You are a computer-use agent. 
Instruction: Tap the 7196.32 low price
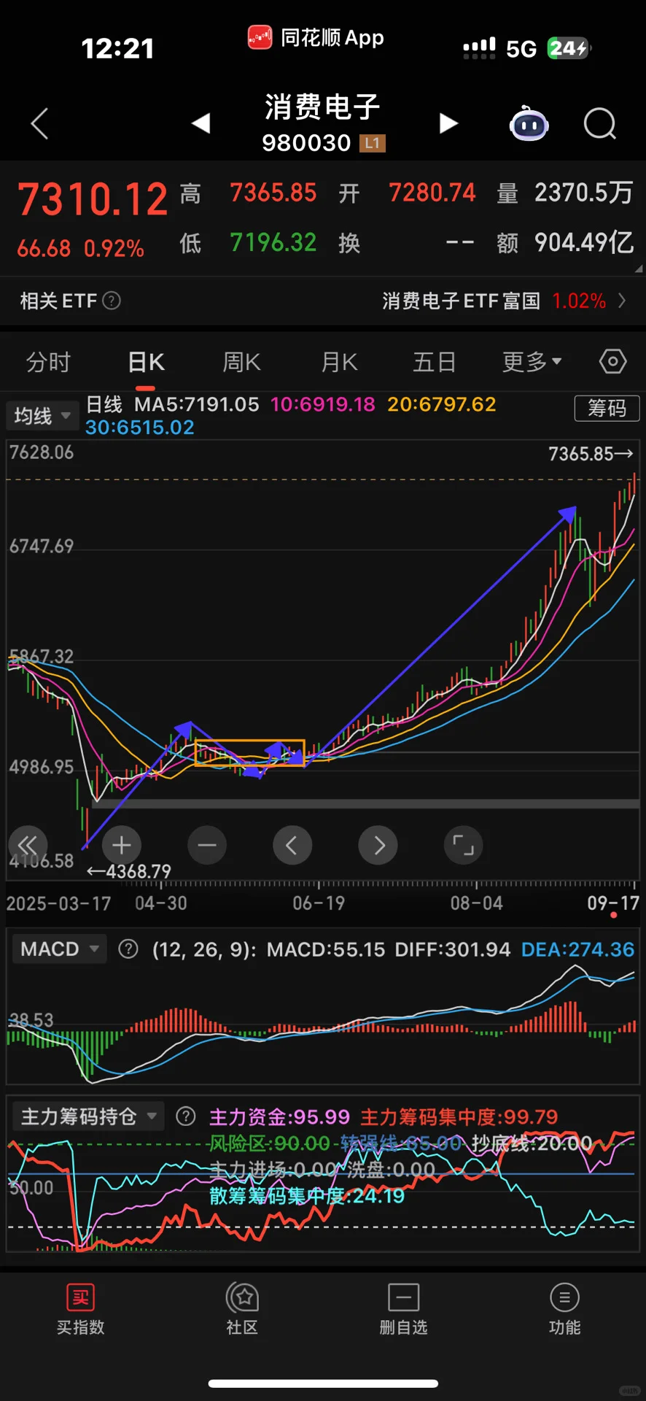[x=273, y=242]
